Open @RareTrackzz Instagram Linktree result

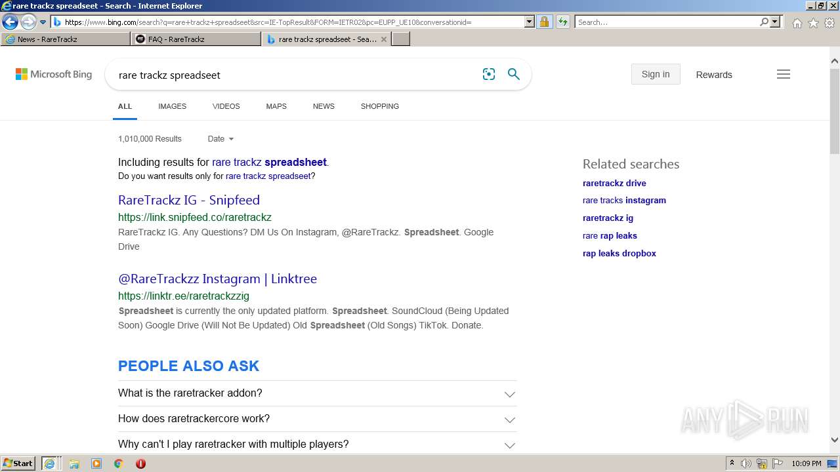pyautogui.click(x=217, y=279)
